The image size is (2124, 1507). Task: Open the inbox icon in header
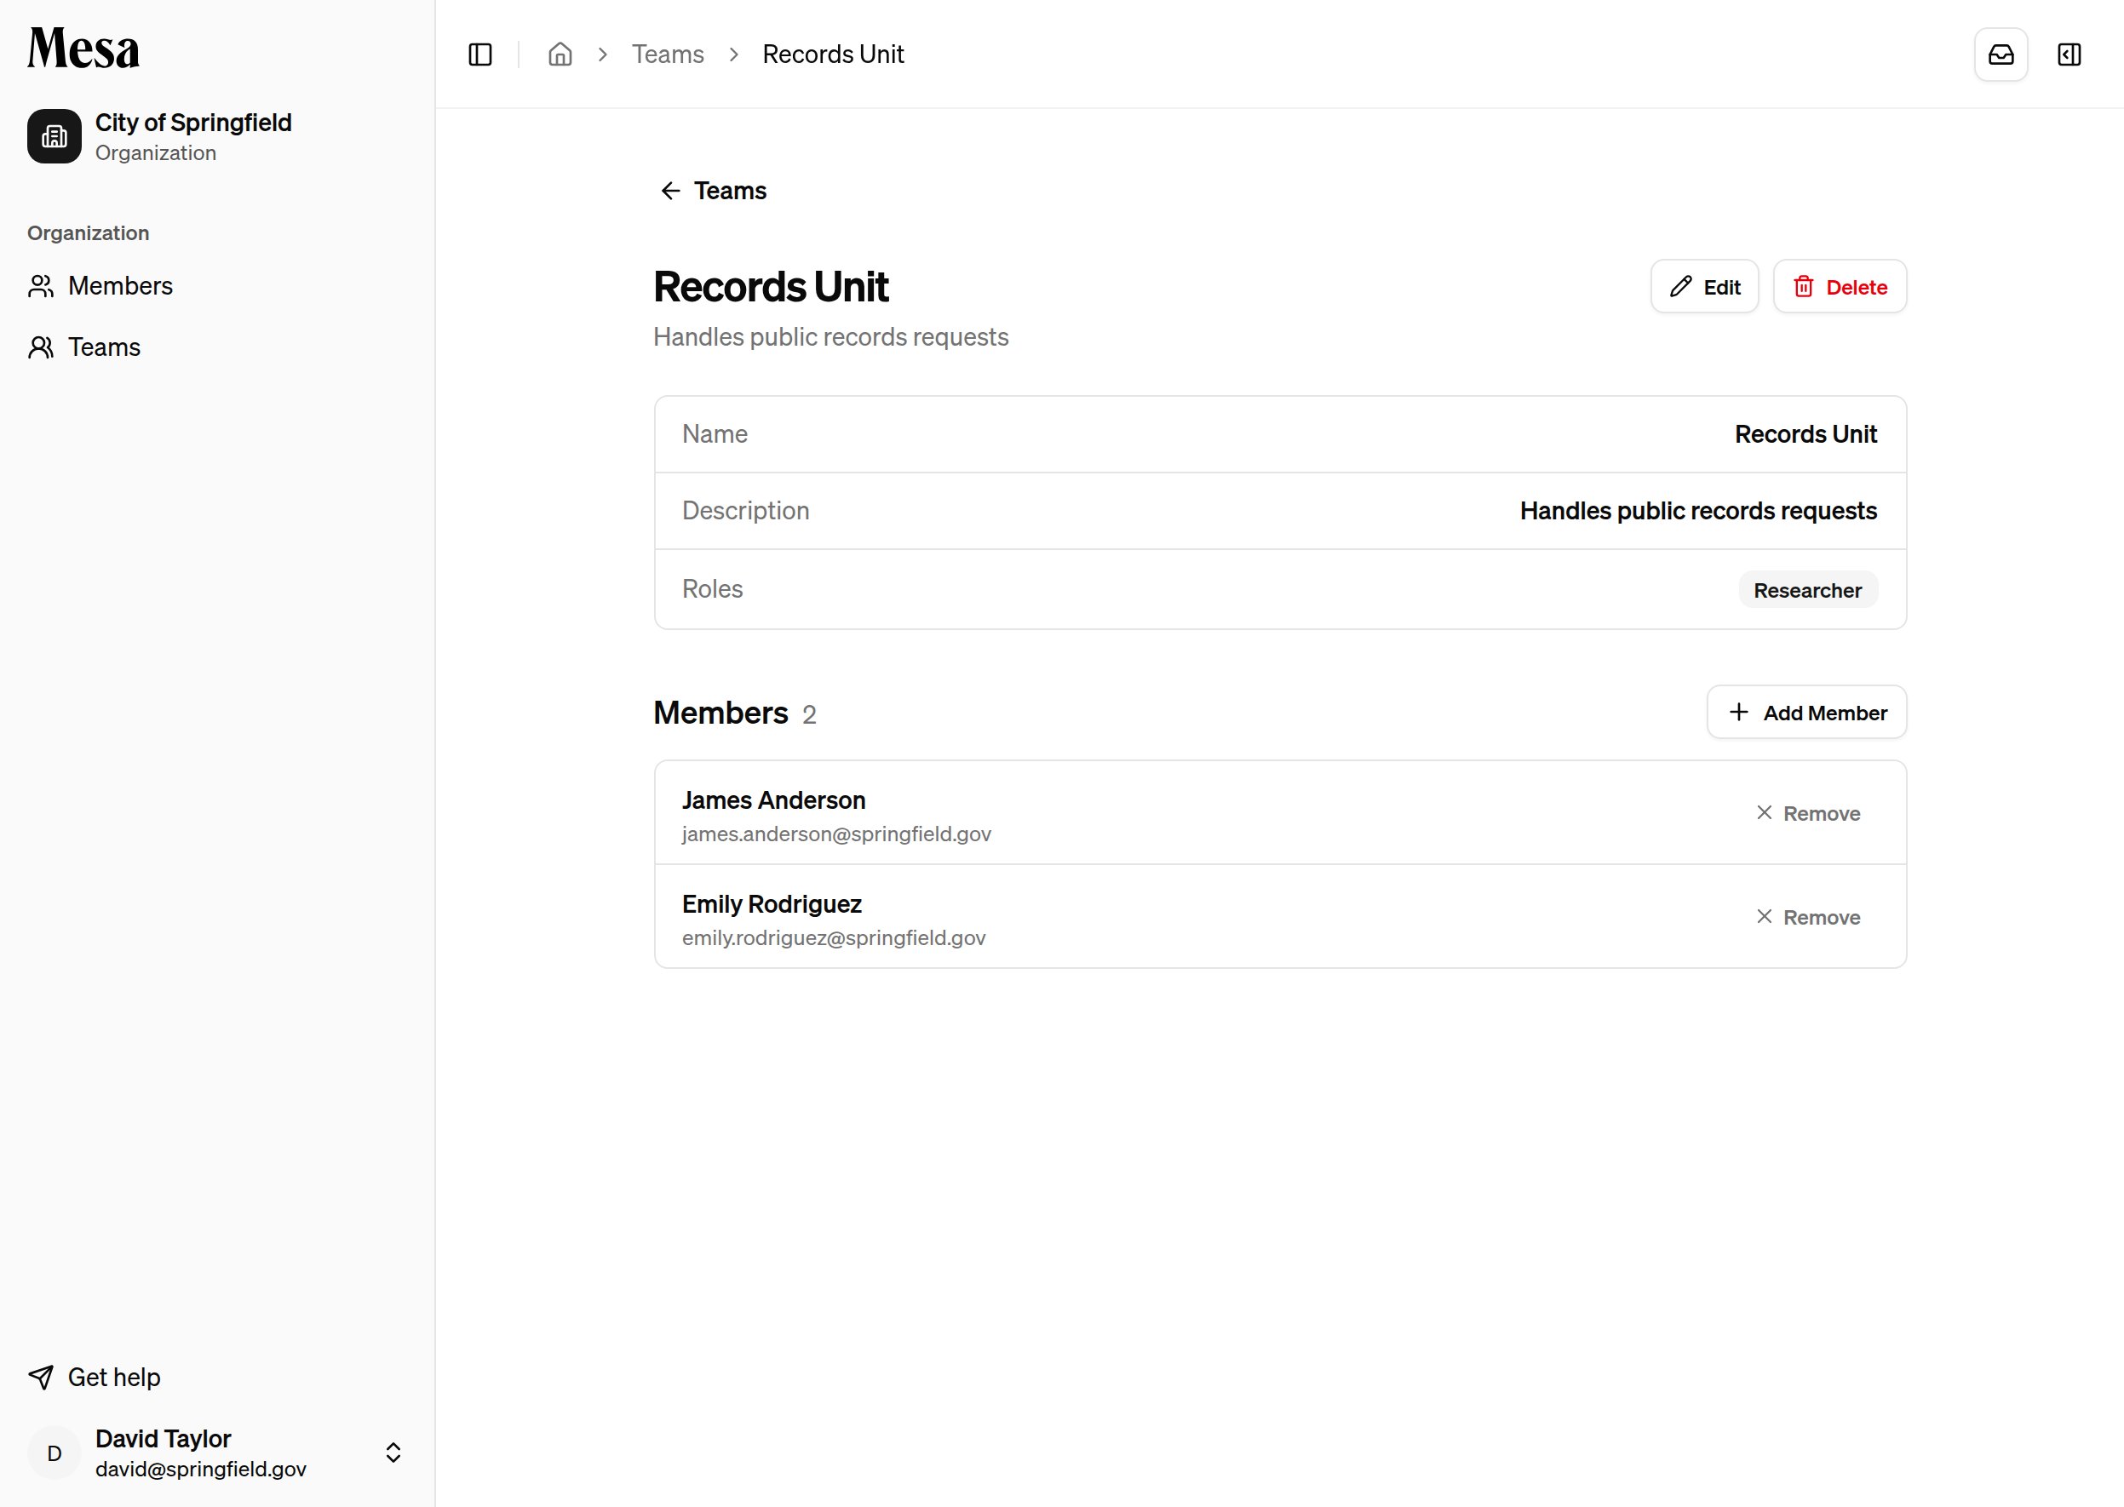pos(2001,54)
